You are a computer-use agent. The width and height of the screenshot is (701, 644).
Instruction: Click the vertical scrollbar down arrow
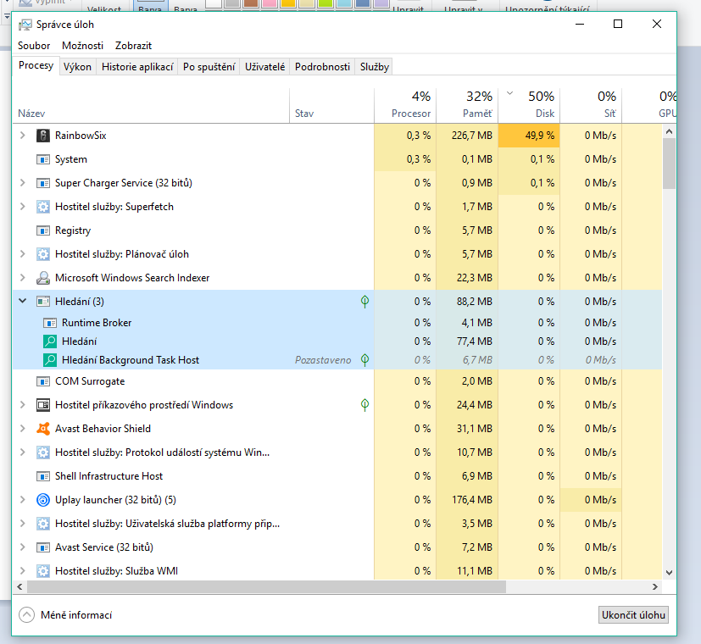(x=669, y=573)
